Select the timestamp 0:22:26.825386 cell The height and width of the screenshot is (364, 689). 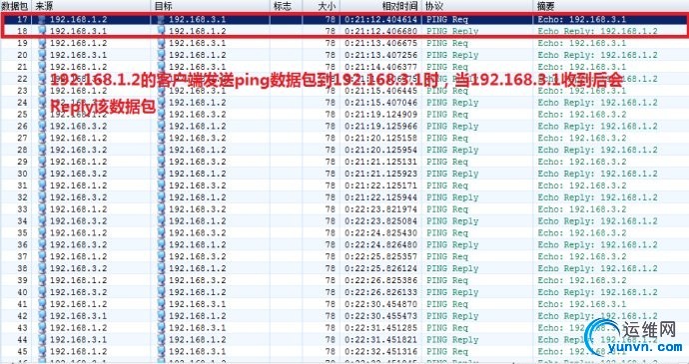[380, 280]
